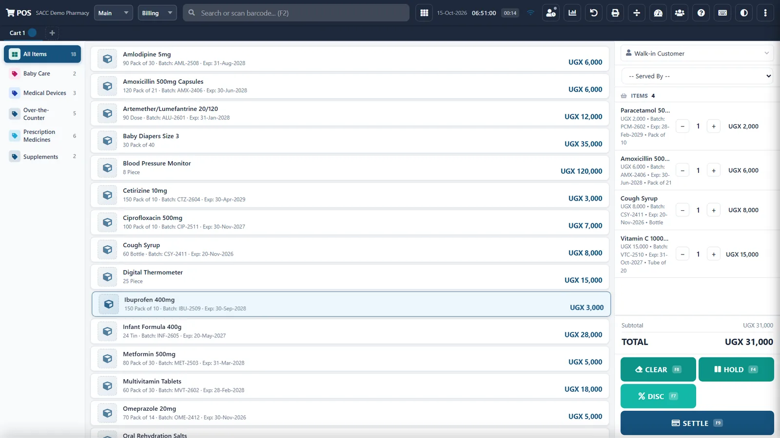Expand the Main dropdown

(x=113, y=13)
